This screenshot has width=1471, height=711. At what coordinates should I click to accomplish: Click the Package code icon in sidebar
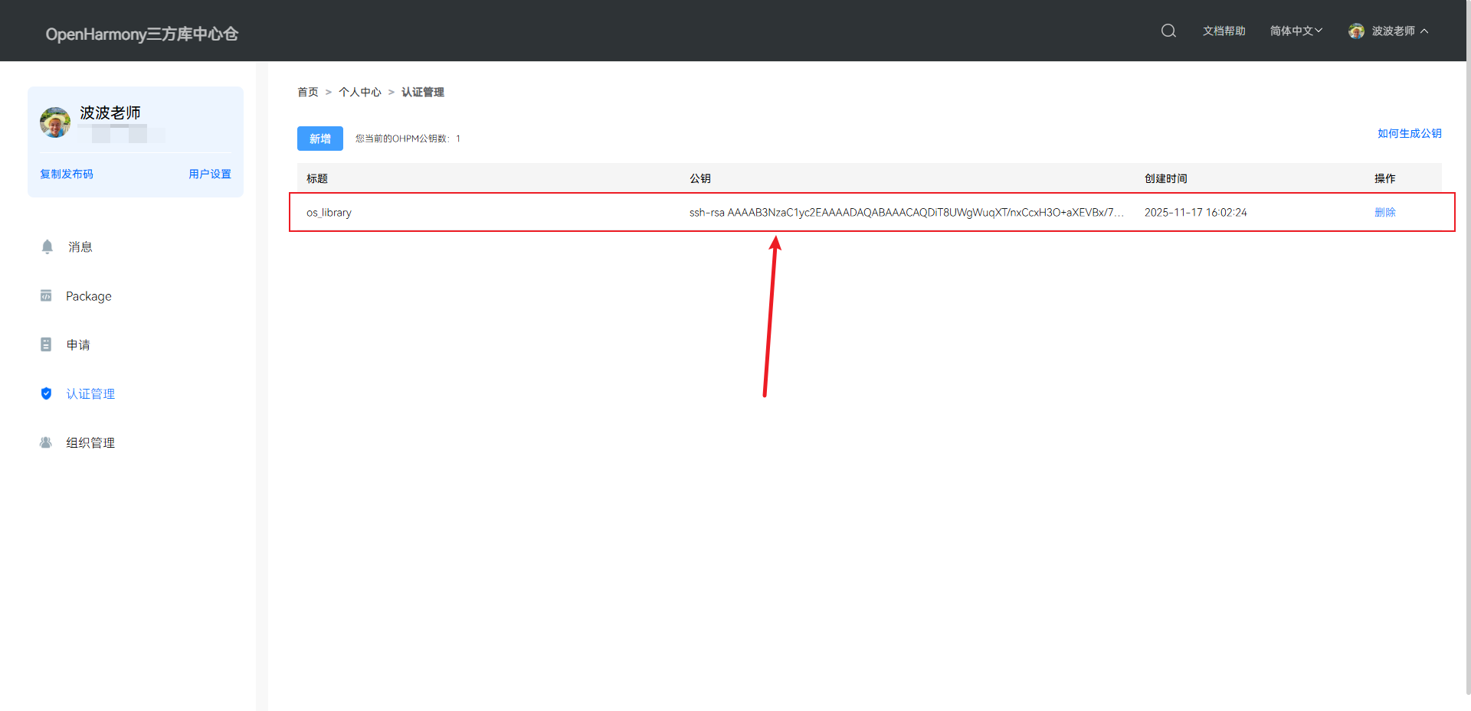[x=46, y=295]
